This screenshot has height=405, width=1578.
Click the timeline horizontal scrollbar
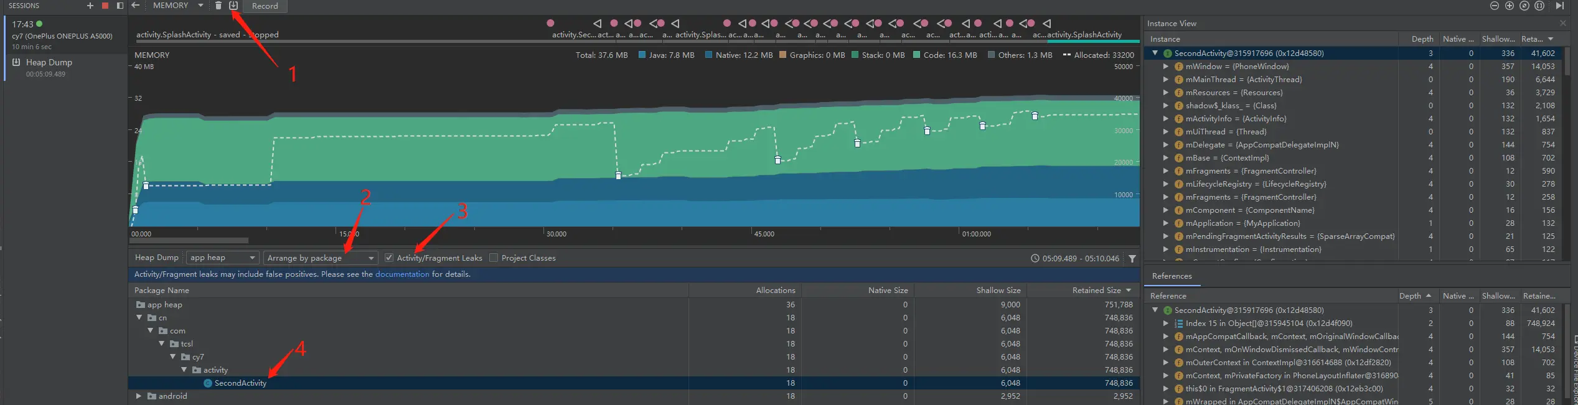pyautogui.click(x=189, y=240)
